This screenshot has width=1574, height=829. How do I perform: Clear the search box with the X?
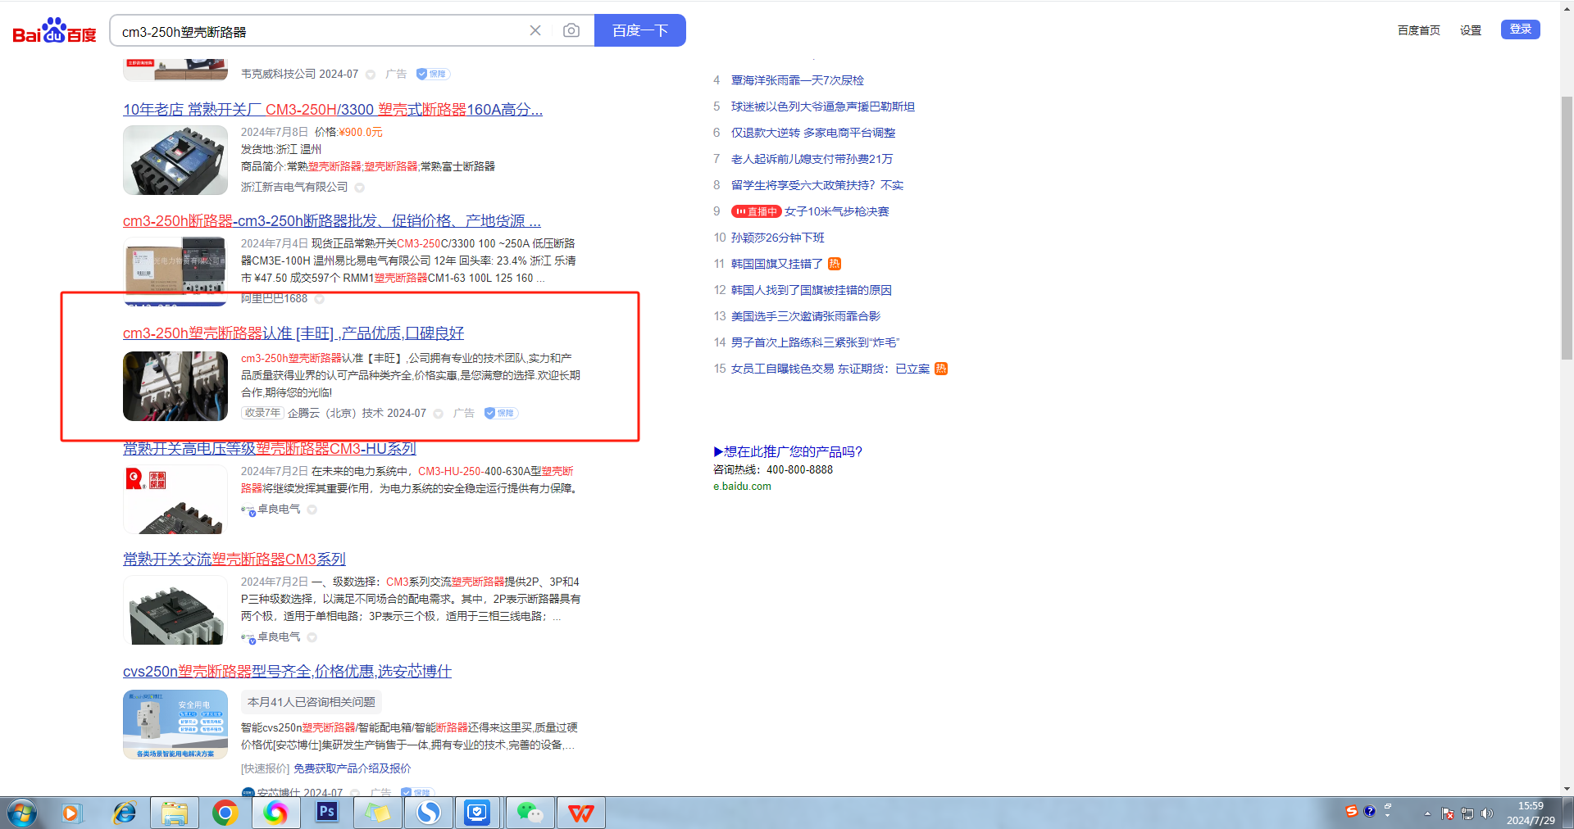535,30
